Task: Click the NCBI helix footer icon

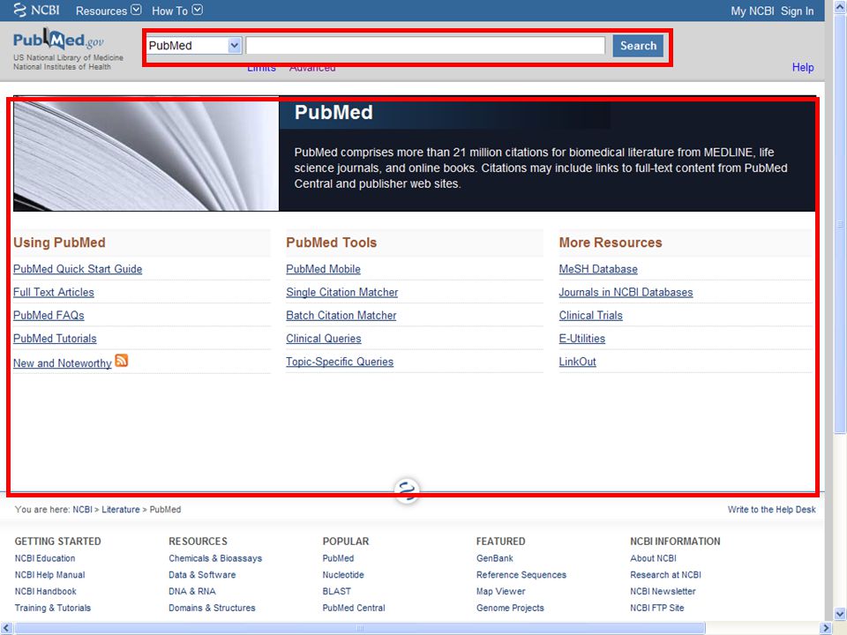Action: coord(406,490)
